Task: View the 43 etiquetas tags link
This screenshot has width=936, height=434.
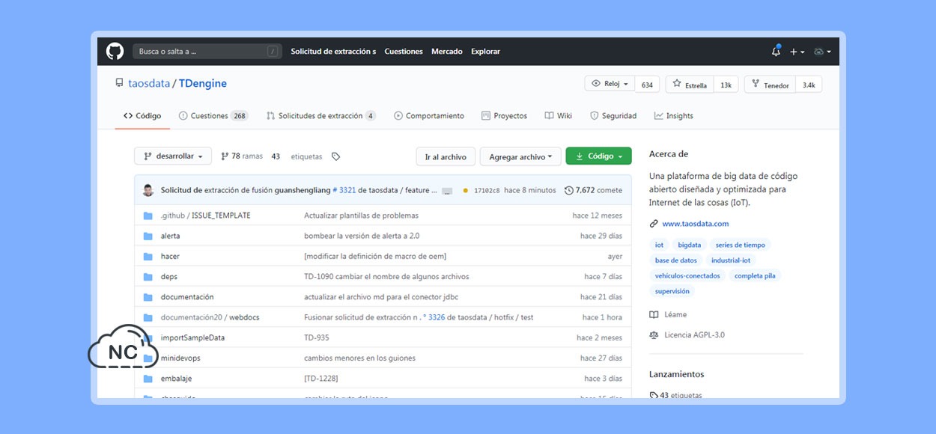Action: pos(306,156)
